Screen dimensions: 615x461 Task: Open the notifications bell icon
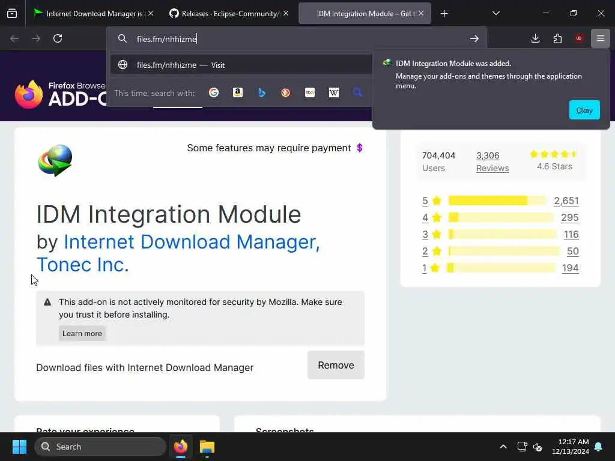(599, 447)
